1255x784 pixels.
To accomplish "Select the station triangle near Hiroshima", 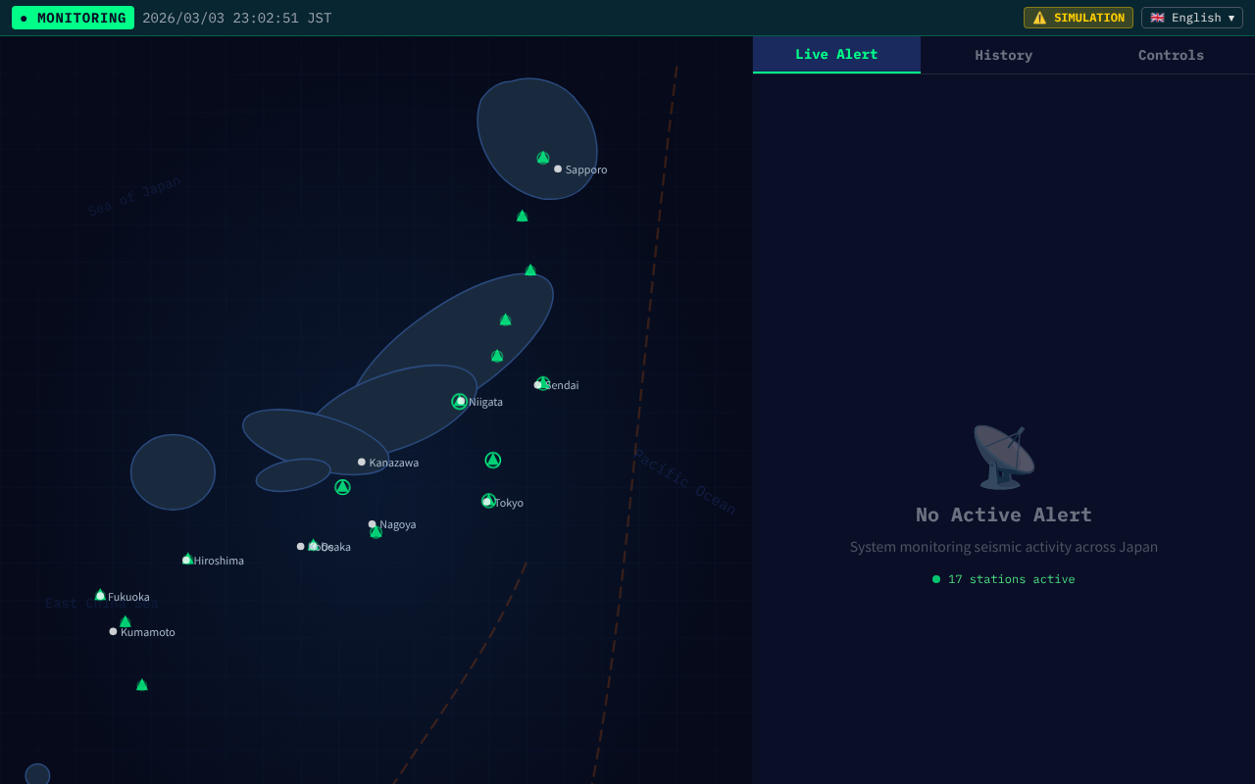I will 187,559.
